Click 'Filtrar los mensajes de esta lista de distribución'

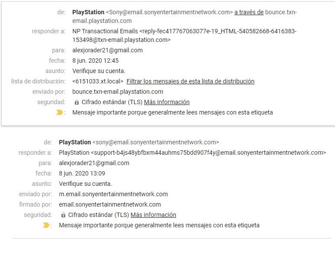coord(190,81)
